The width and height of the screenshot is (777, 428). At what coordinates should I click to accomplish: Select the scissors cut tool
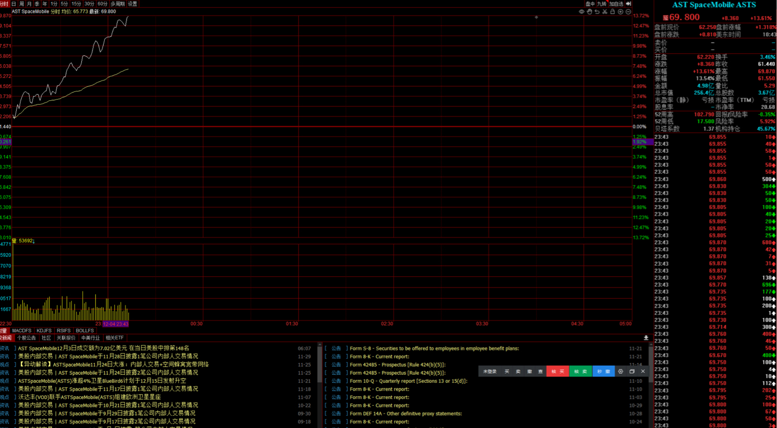click(605, 12)
